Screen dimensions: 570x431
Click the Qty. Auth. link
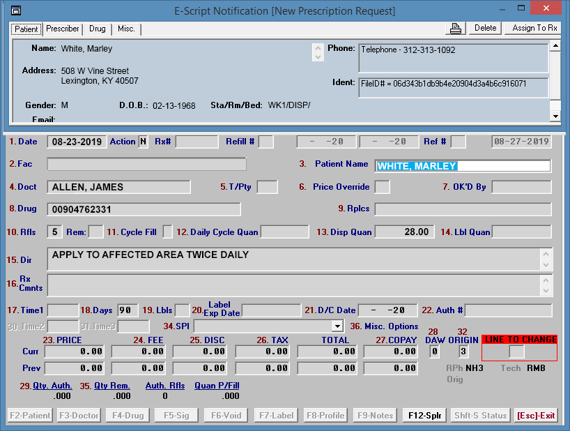[x=52, y=385]
